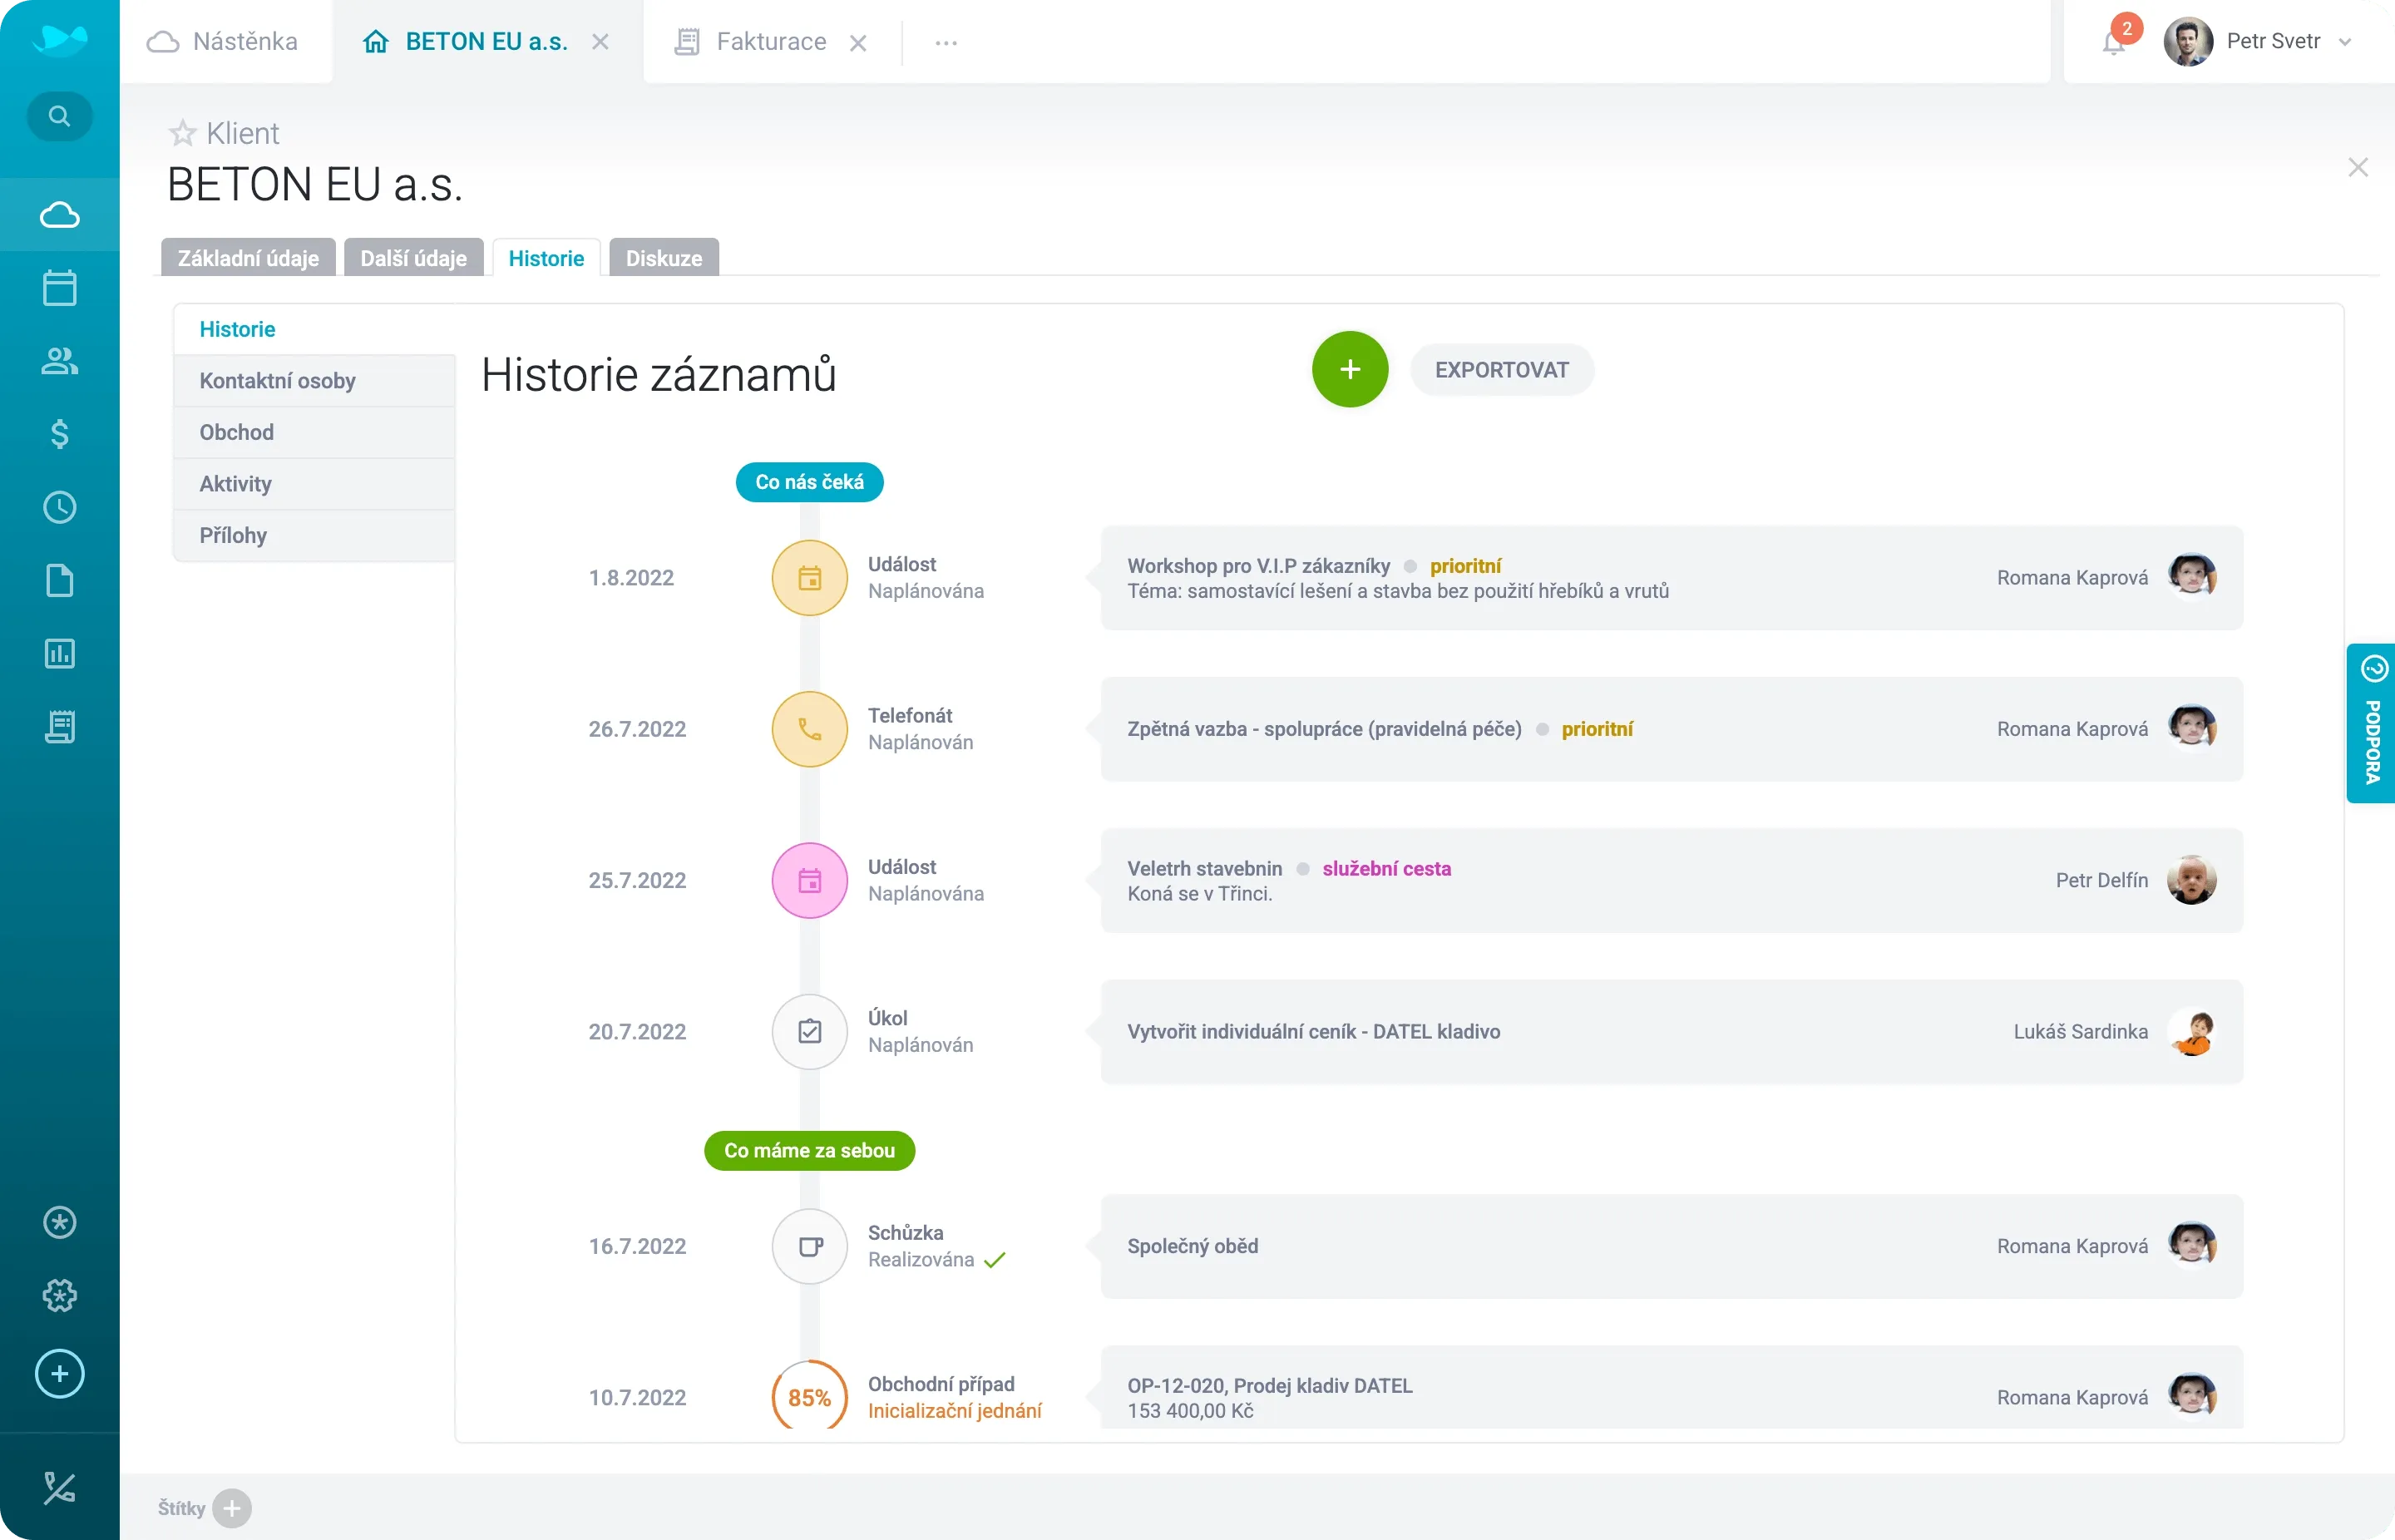Open the invoices icon in sidebar
This screenshot has width=2395, height=1540.
59,726
